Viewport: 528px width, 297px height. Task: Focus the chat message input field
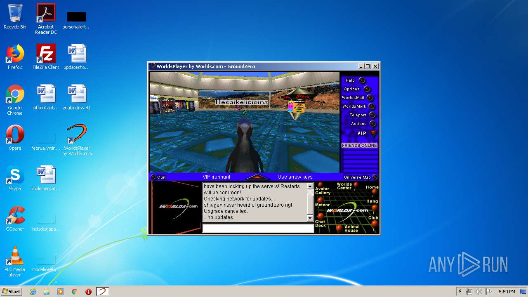[x=258, y=229]
